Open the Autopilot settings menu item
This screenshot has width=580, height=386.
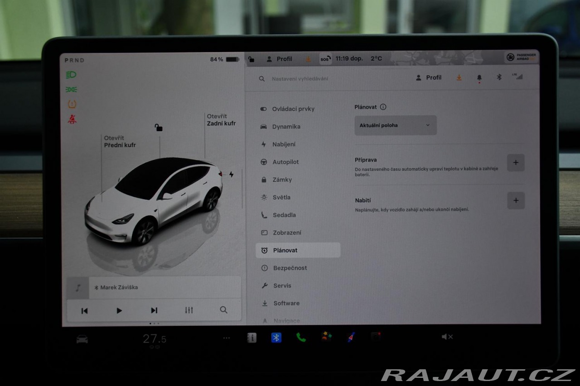[x=285, y=162]
